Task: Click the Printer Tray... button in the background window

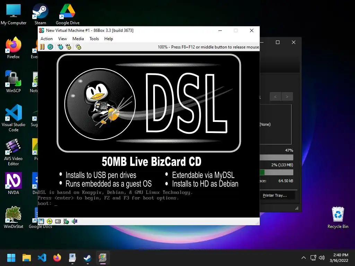Action: (x=277, y=195)
